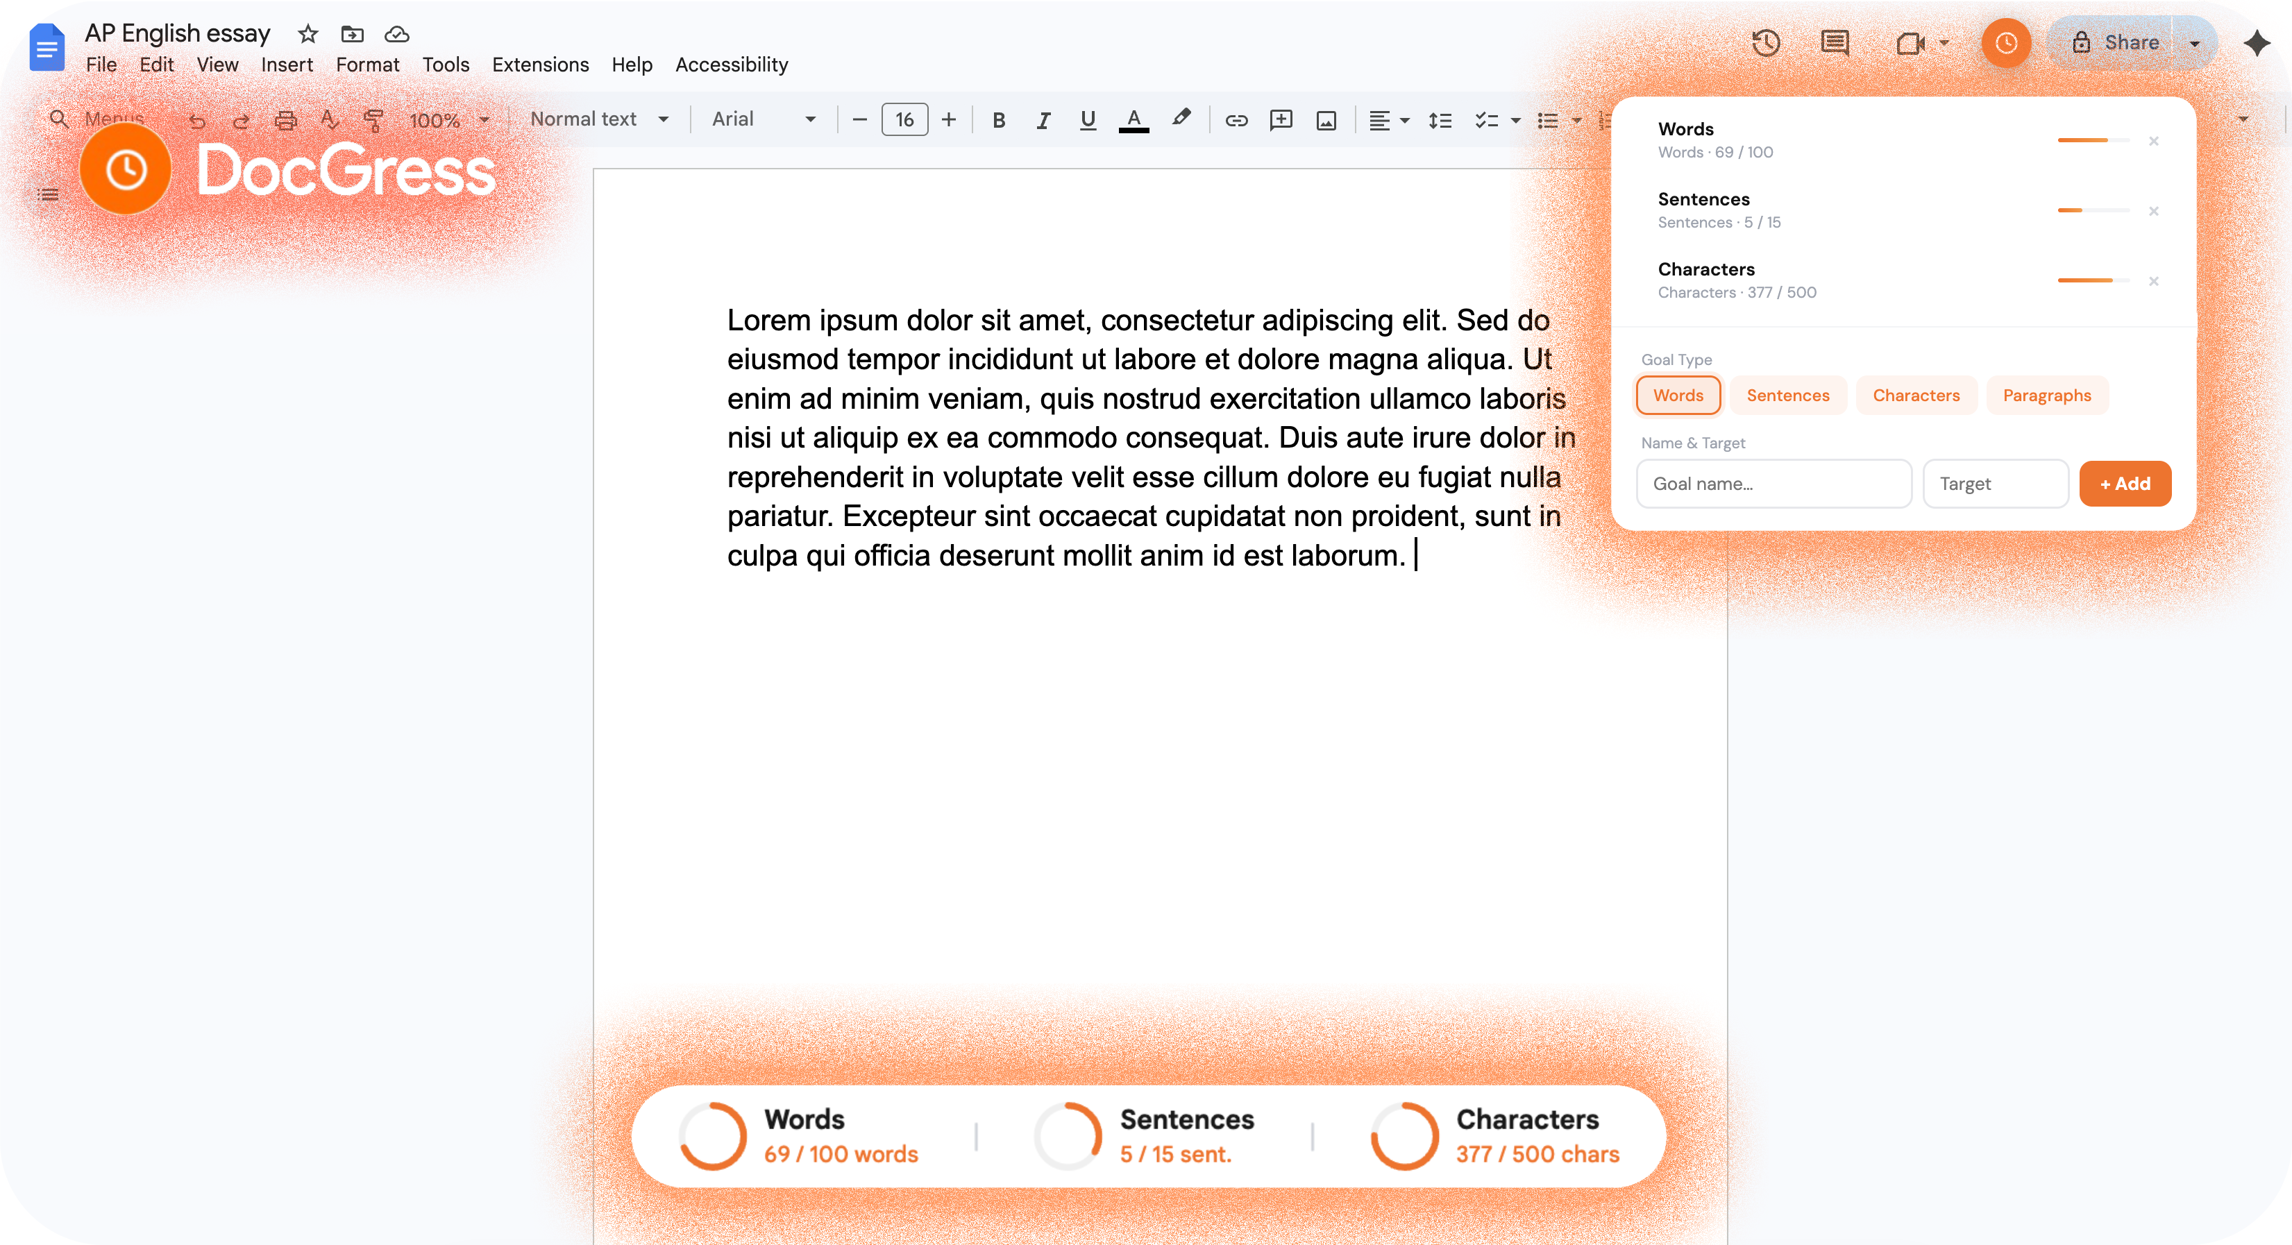Viewport: 2292px width, 1245px height.
Task: Click the Target input field
Action: click(1995, 483)
